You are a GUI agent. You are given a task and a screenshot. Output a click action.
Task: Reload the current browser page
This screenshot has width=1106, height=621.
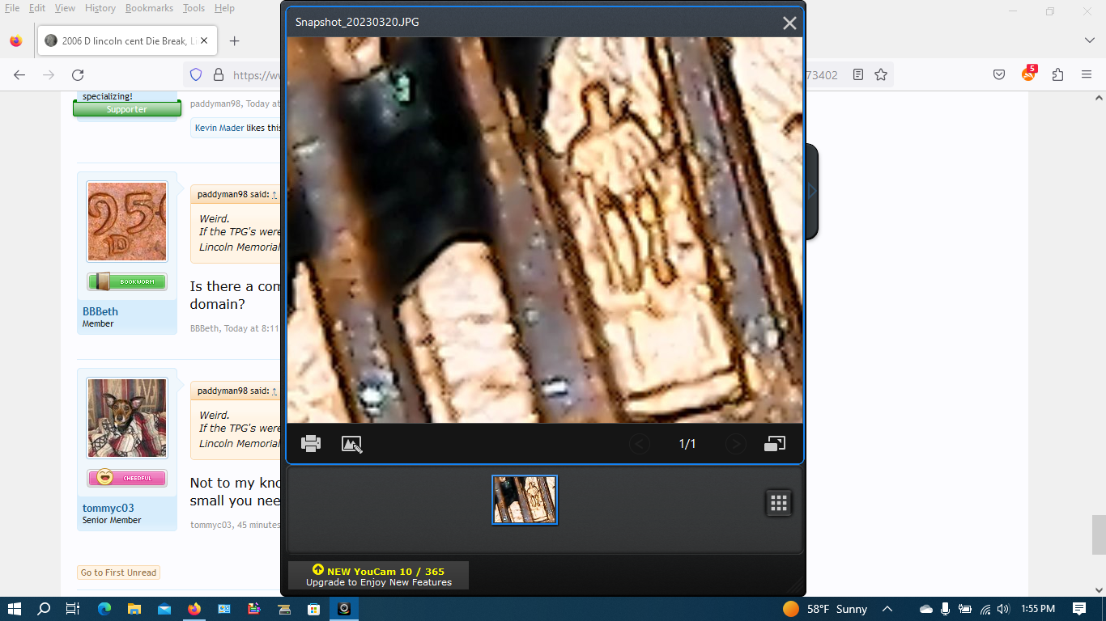[78, 74]
